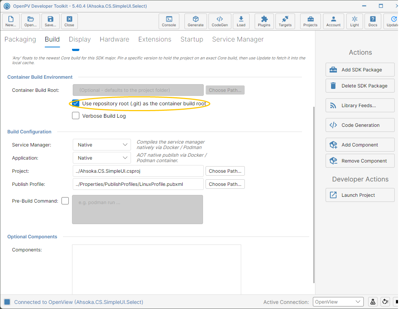Click the Build Configuration section heading
Screen dimensions: 406x309
(29, 132)
